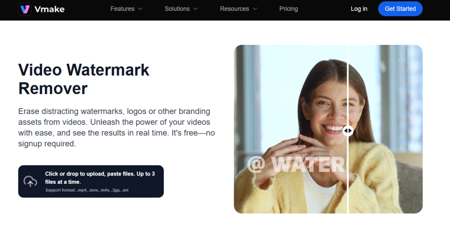Click the @WATER watermark text on image
This screenshot has height=230, width=450.
click(x=297, y=164)
